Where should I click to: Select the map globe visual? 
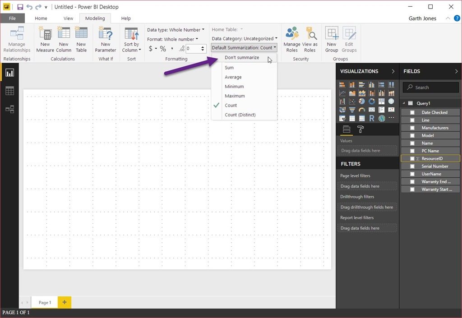[391, 101]
